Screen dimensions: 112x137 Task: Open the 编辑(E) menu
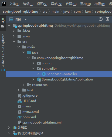click(28, 4)
